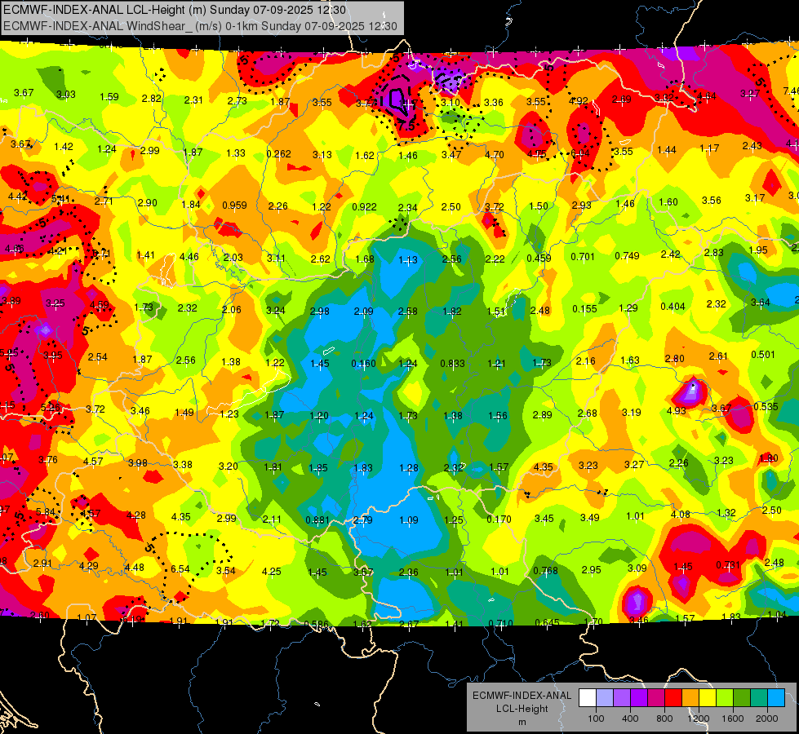Click the wind shear value 0.881
Viewport: 799px width, 734px height.
[318, 520]
